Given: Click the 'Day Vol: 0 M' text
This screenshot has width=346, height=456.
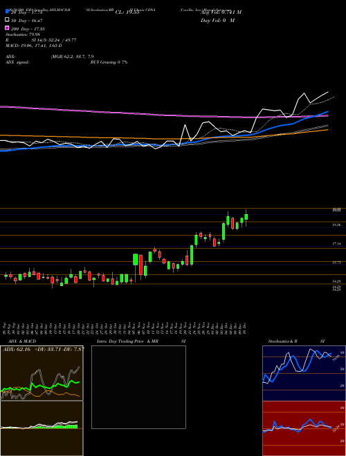Looking at the screenshot, I should (x=217, y=21).
